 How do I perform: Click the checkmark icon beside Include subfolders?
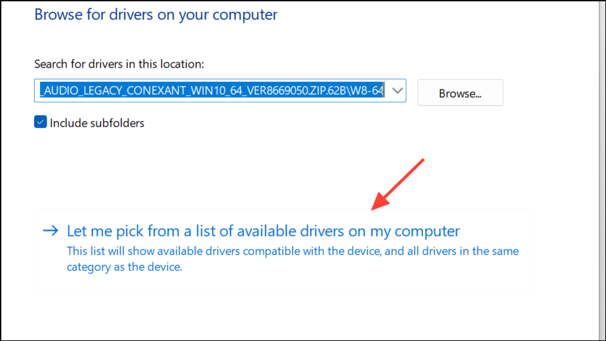(x=41, y=123)
